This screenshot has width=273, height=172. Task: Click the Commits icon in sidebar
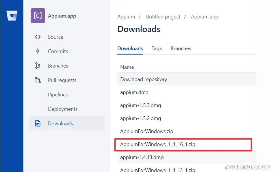click(x=38, y=51)
